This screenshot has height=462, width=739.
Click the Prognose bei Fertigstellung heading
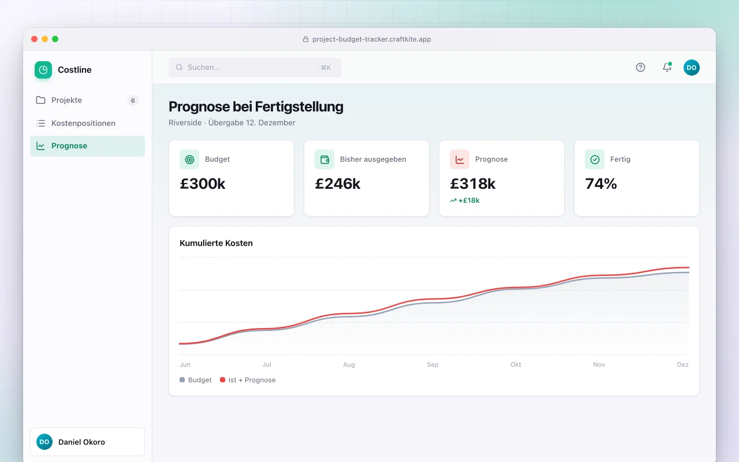256,107
